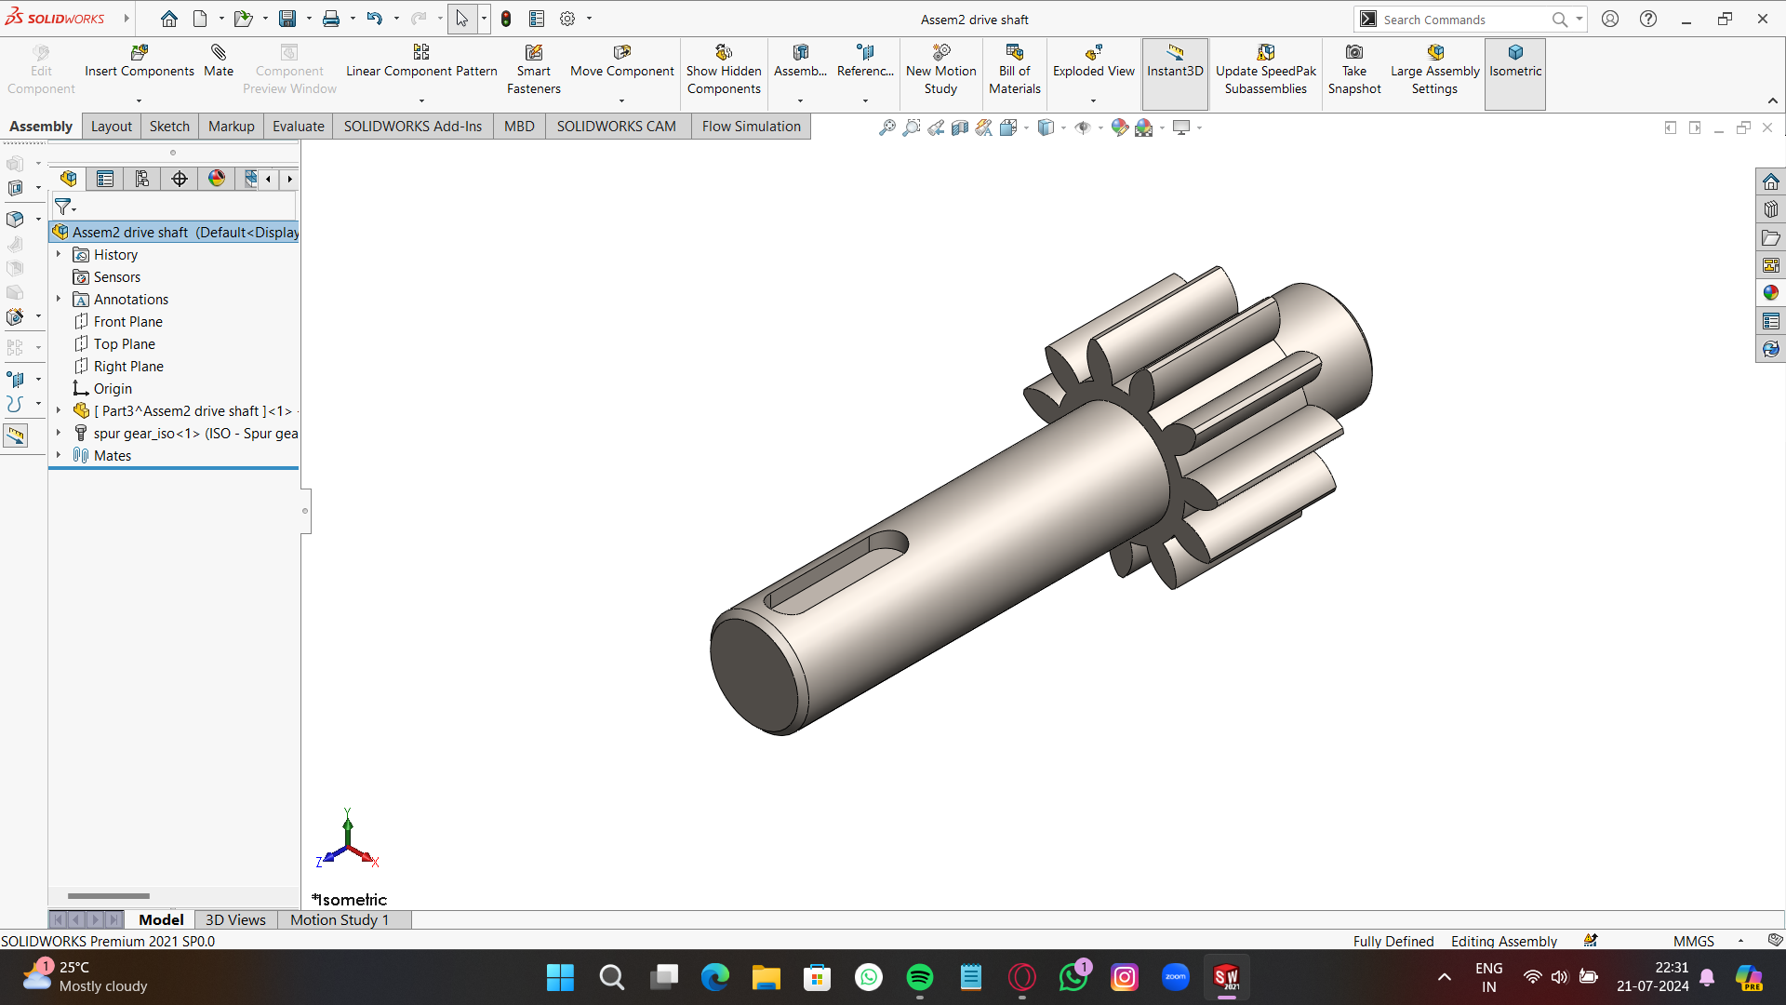Screen dimensions: 1786x1005
Task: Click Zoom to Fit icon
Action: 887,127
